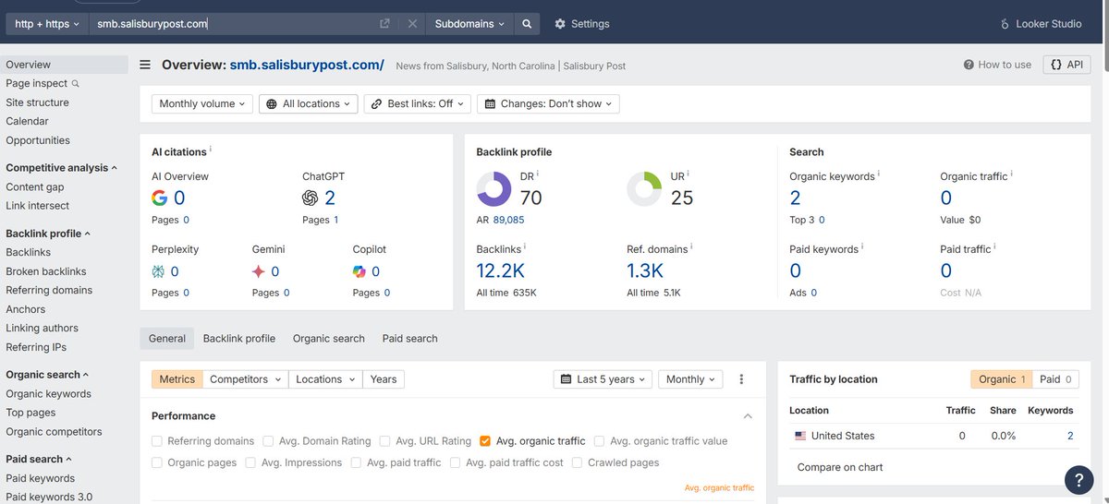The height and width of the screenshot is (504, 1109).
Task: Click Compare on chart
Action: pos(840,467)
